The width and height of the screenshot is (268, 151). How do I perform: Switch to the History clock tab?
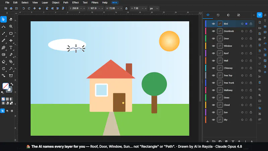[x=218, y=15]
